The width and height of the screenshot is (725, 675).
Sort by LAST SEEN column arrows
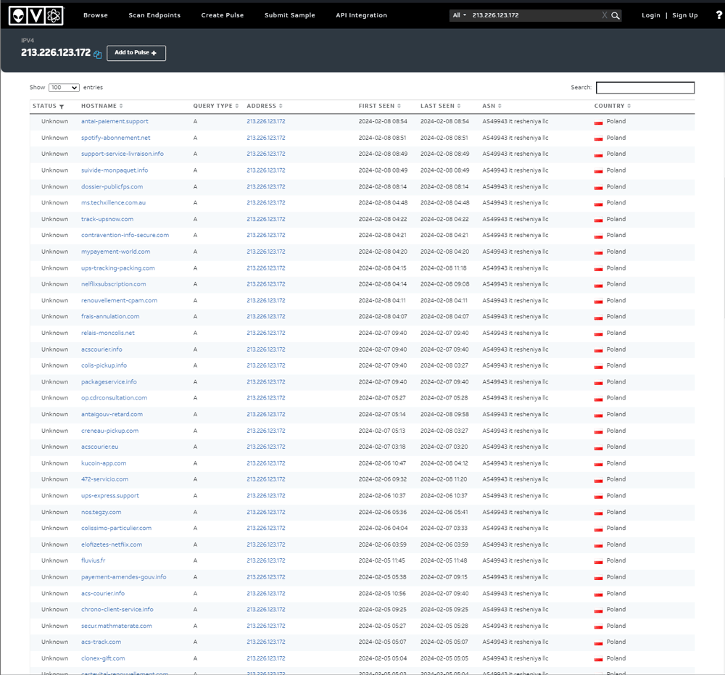click(459, 106)
